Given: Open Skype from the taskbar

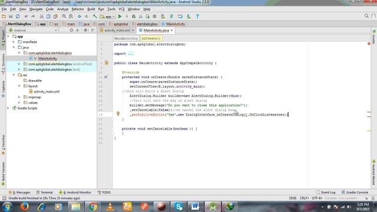Looking at the screenshot, I should pyautogui.click(x=178, y=207).
